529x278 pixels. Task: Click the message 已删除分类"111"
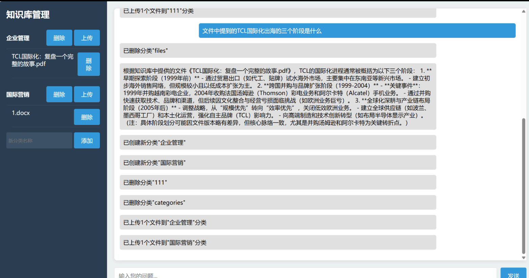pyautogui.click(x=278, y=182)
